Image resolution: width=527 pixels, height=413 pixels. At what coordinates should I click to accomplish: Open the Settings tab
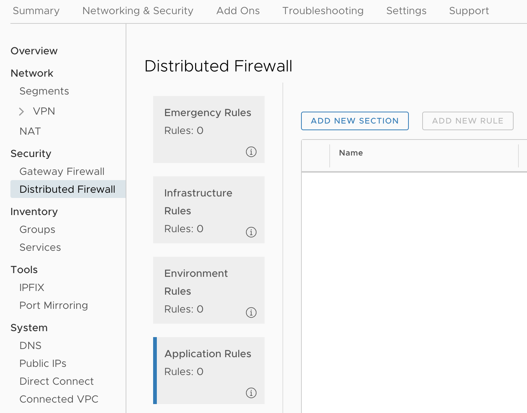[x=406, y=11]
